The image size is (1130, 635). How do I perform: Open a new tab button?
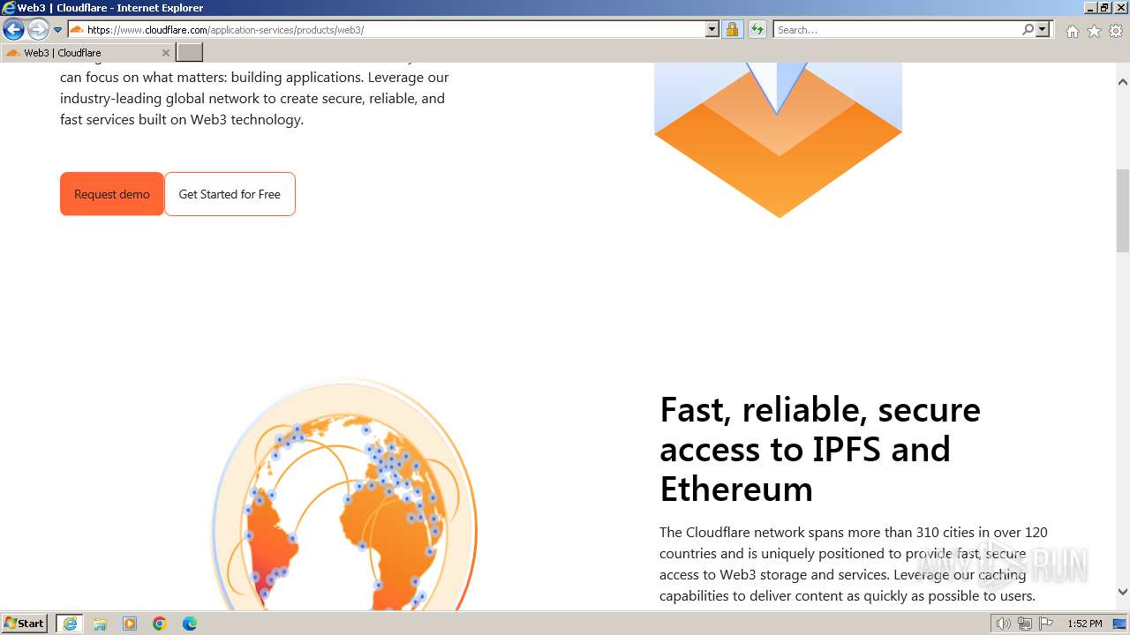(x=190, y=53)
